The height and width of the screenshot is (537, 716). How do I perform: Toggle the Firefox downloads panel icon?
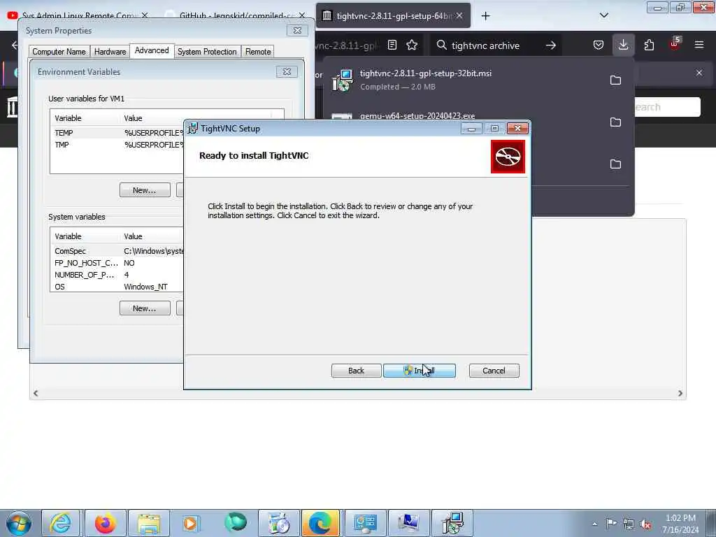pos(623,45)
